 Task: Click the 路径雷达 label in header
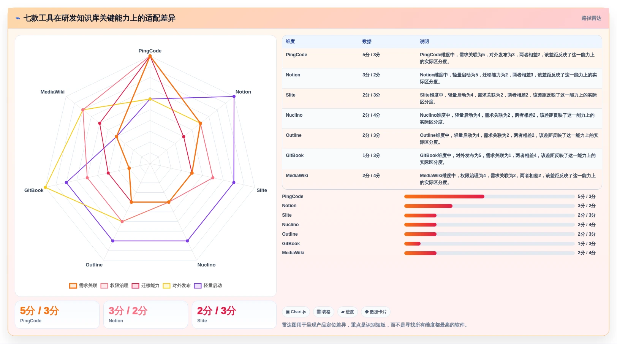click(x=591, y=18)
